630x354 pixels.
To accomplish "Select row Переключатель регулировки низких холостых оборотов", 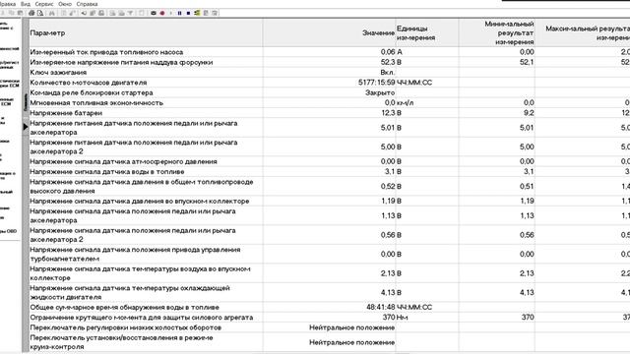I will pyautogui.click(x=330, y=327).
